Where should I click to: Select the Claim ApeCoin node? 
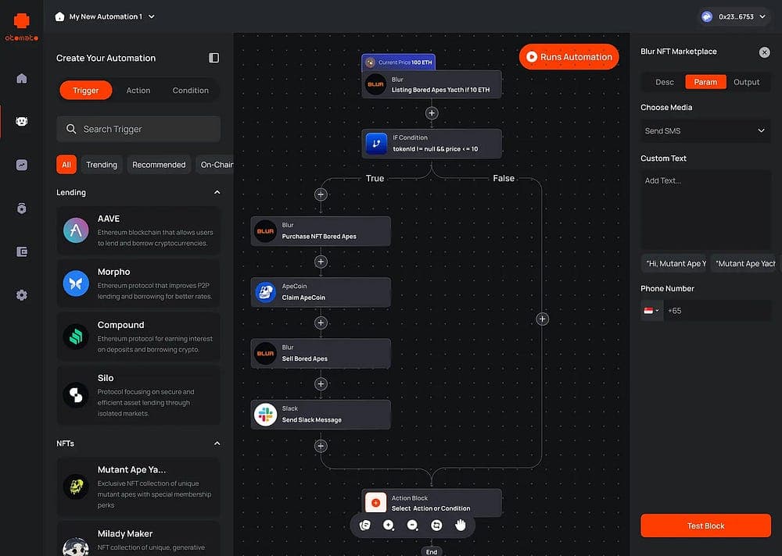tap(321, 292)
